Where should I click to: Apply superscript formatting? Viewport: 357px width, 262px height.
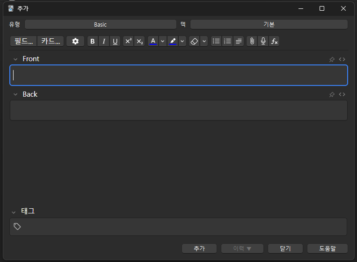pyautogui.click(x=128, y=41)
